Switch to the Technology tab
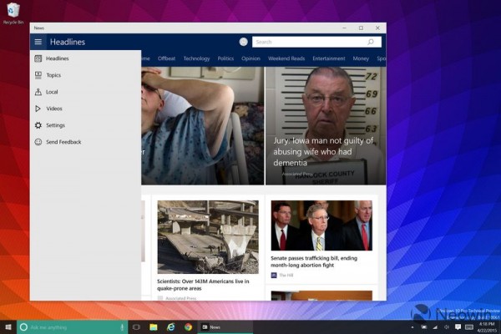Image resolution: width=501 pixels, height=334 pixels. click(x=196, y=58)
